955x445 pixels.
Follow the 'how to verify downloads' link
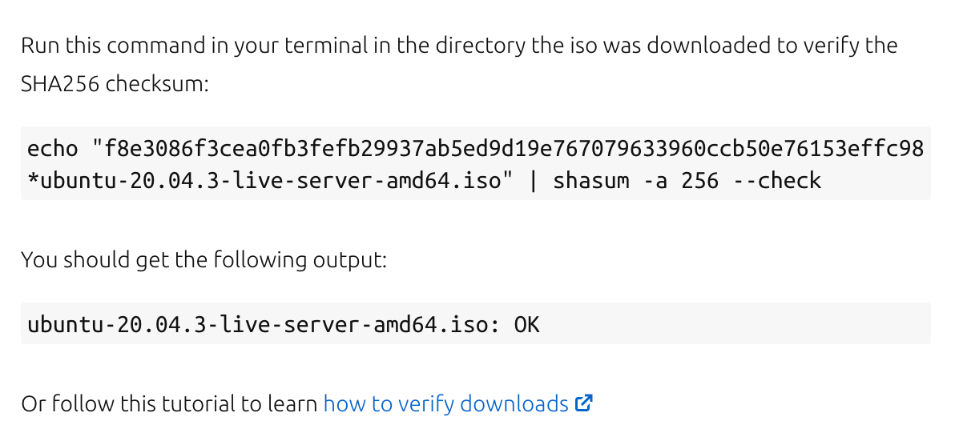click(x=445, y=403)
